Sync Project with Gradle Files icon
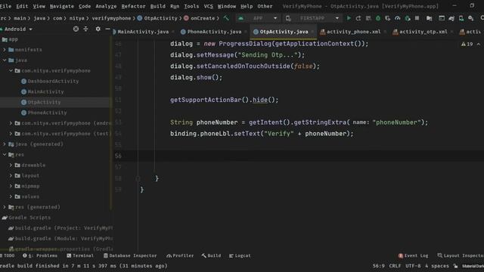The height and width of the screenshot is (272, 484). pos(451,18)
